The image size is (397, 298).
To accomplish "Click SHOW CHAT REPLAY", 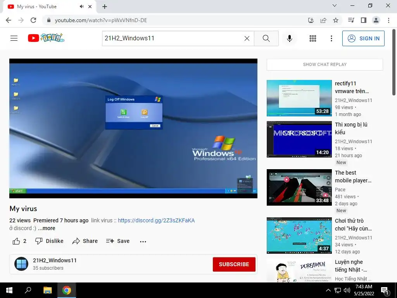I will coord(325,65).
